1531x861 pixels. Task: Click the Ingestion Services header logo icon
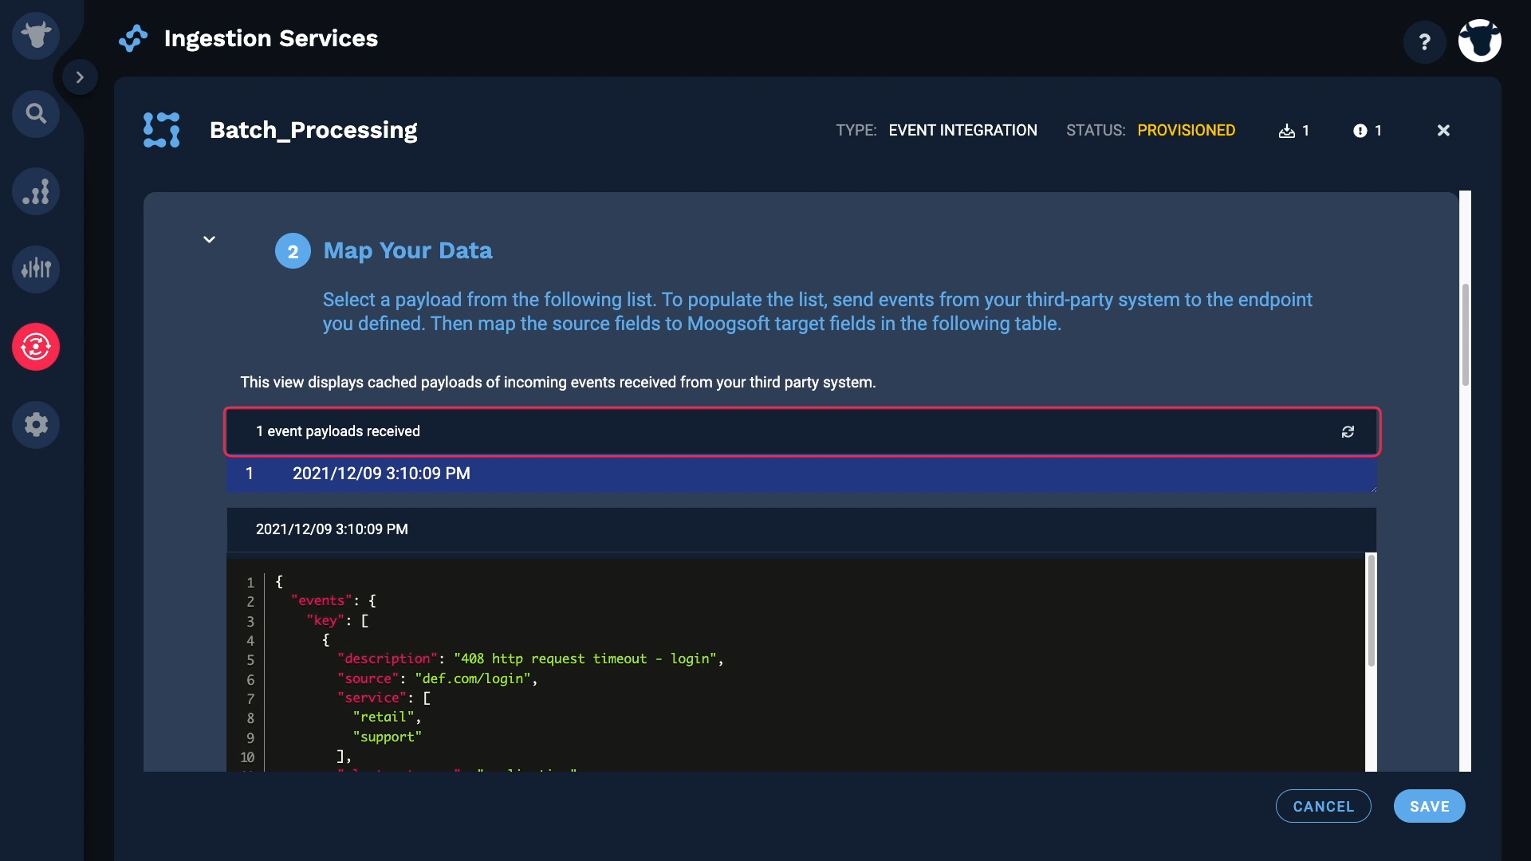[133, 38]
